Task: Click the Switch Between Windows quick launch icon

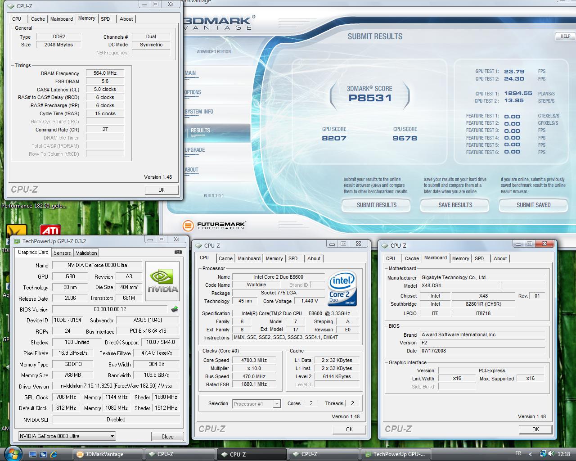Action: point(44,454)
